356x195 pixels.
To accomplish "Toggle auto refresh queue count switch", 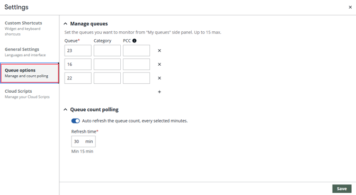I will tap(75, 121).
